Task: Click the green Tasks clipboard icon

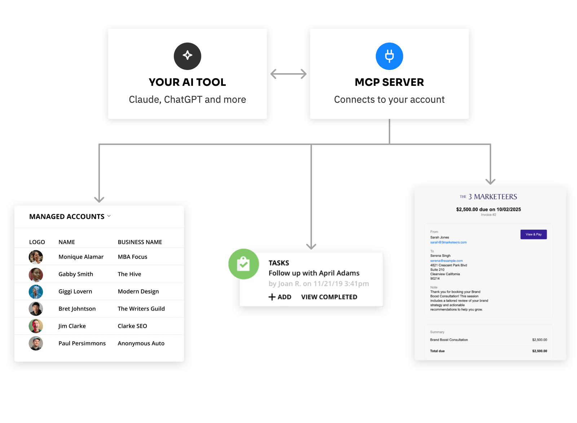Action: [x=244, y=264]
